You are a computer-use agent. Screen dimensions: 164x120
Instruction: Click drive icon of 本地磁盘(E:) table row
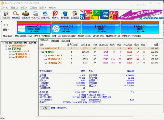pos(46,59)
